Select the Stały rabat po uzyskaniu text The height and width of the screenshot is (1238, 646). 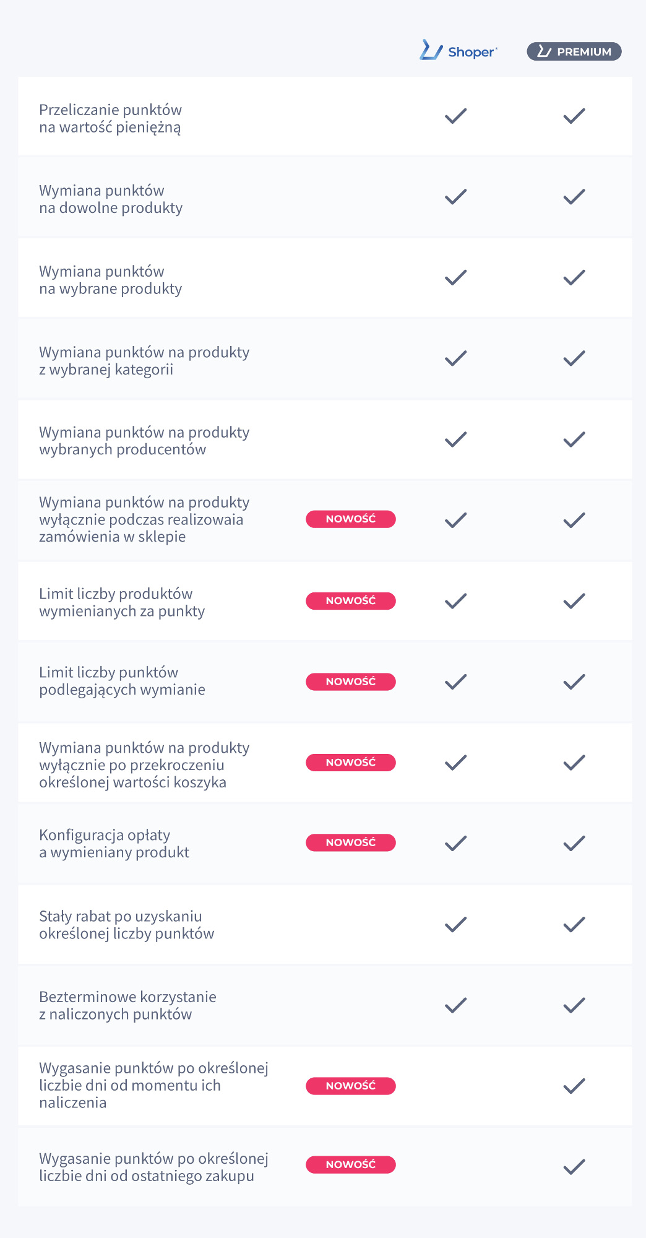click(x=121, y=916)
